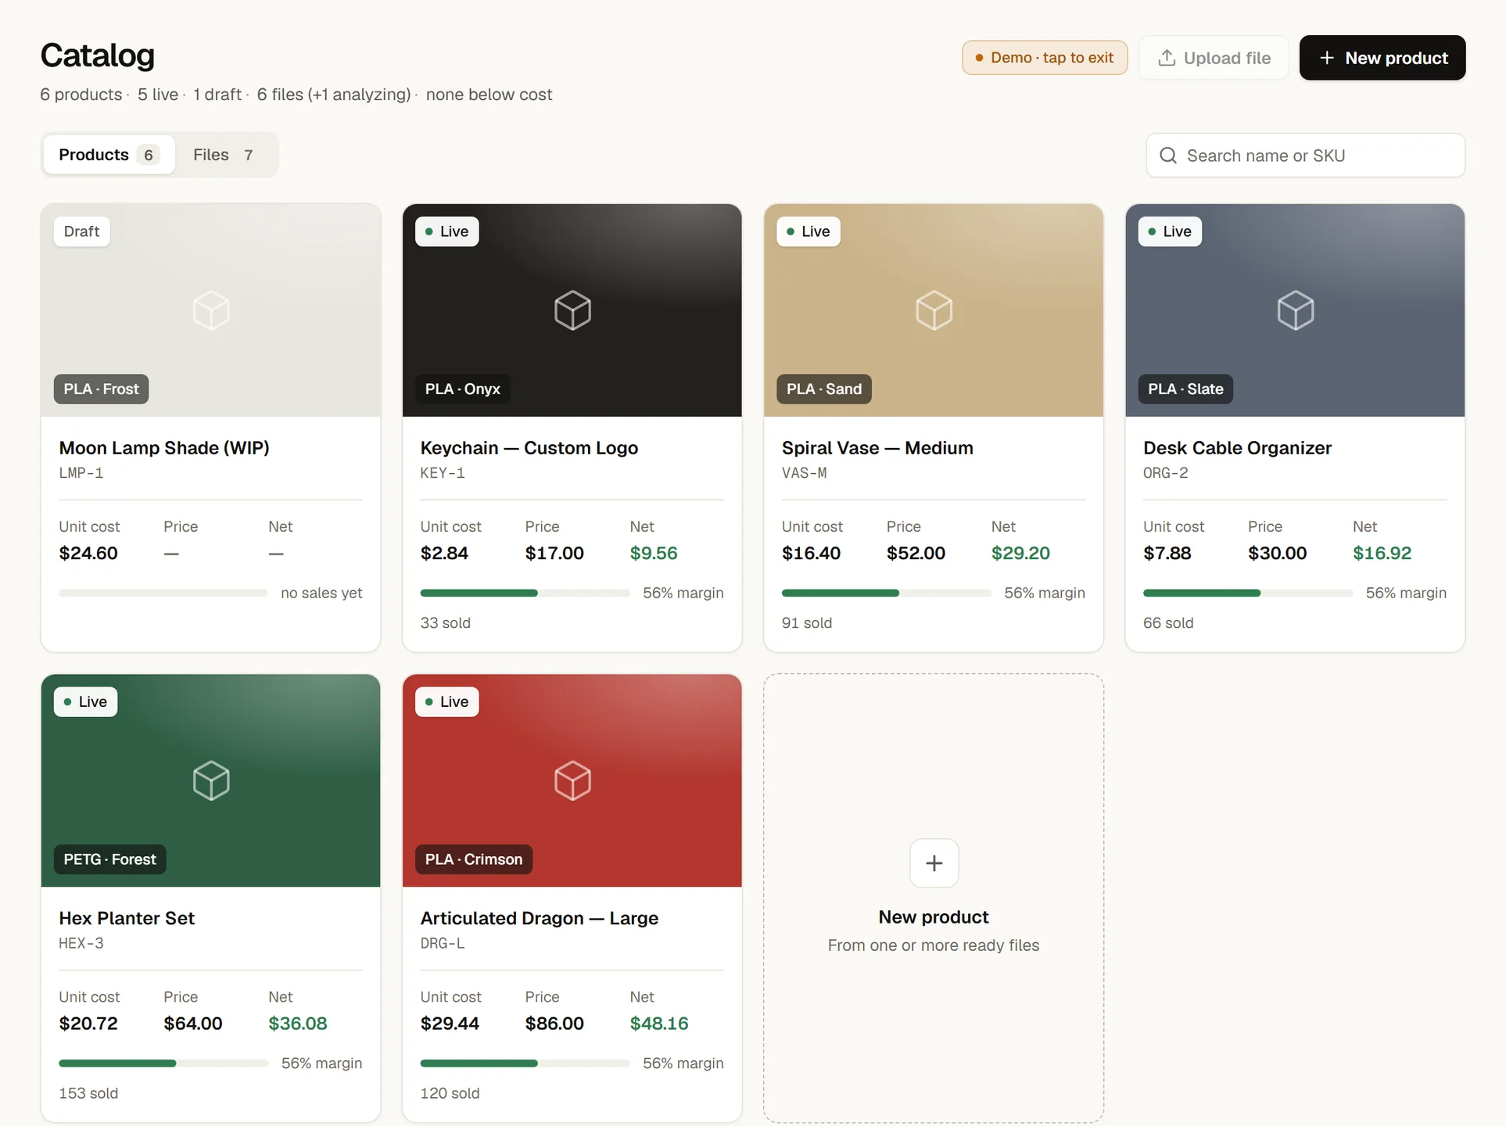Focus the Search name or SKU field
1506x1126 pixels.
click(1306, 156)
